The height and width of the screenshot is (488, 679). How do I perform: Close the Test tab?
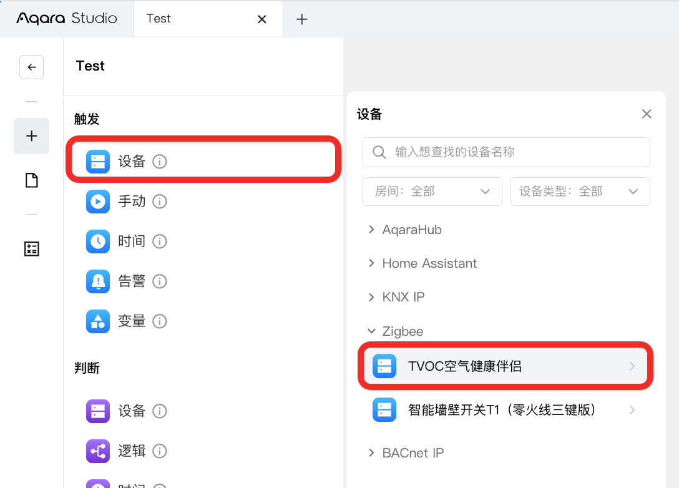(261, 19)
